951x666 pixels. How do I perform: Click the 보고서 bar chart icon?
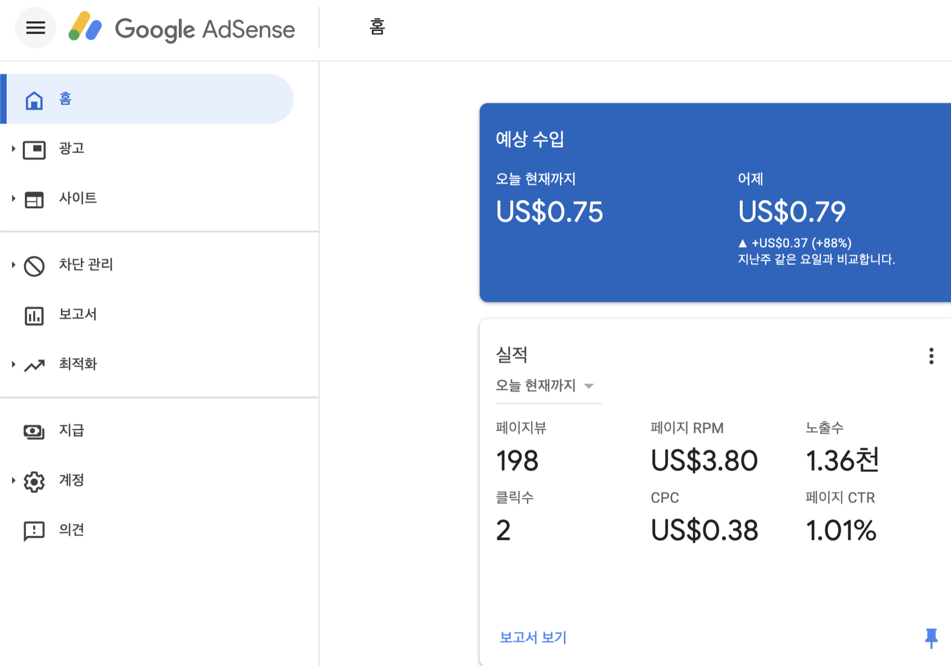click(x=34, y=316)
